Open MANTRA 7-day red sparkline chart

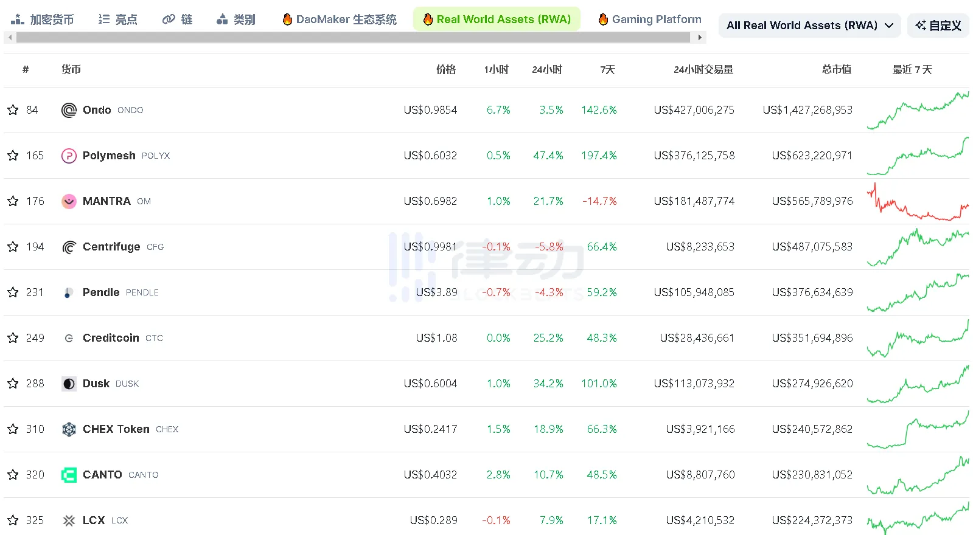(918, 202)
